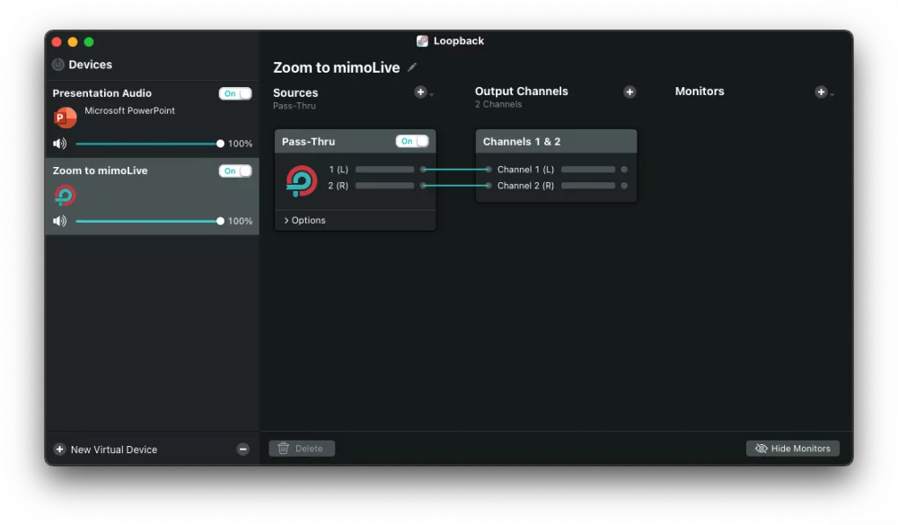Image resolution: width=898 pixels, height=525 pixels.
Task: Turn off the Pass-Thru source switch
Action: (x=412, y=142)
